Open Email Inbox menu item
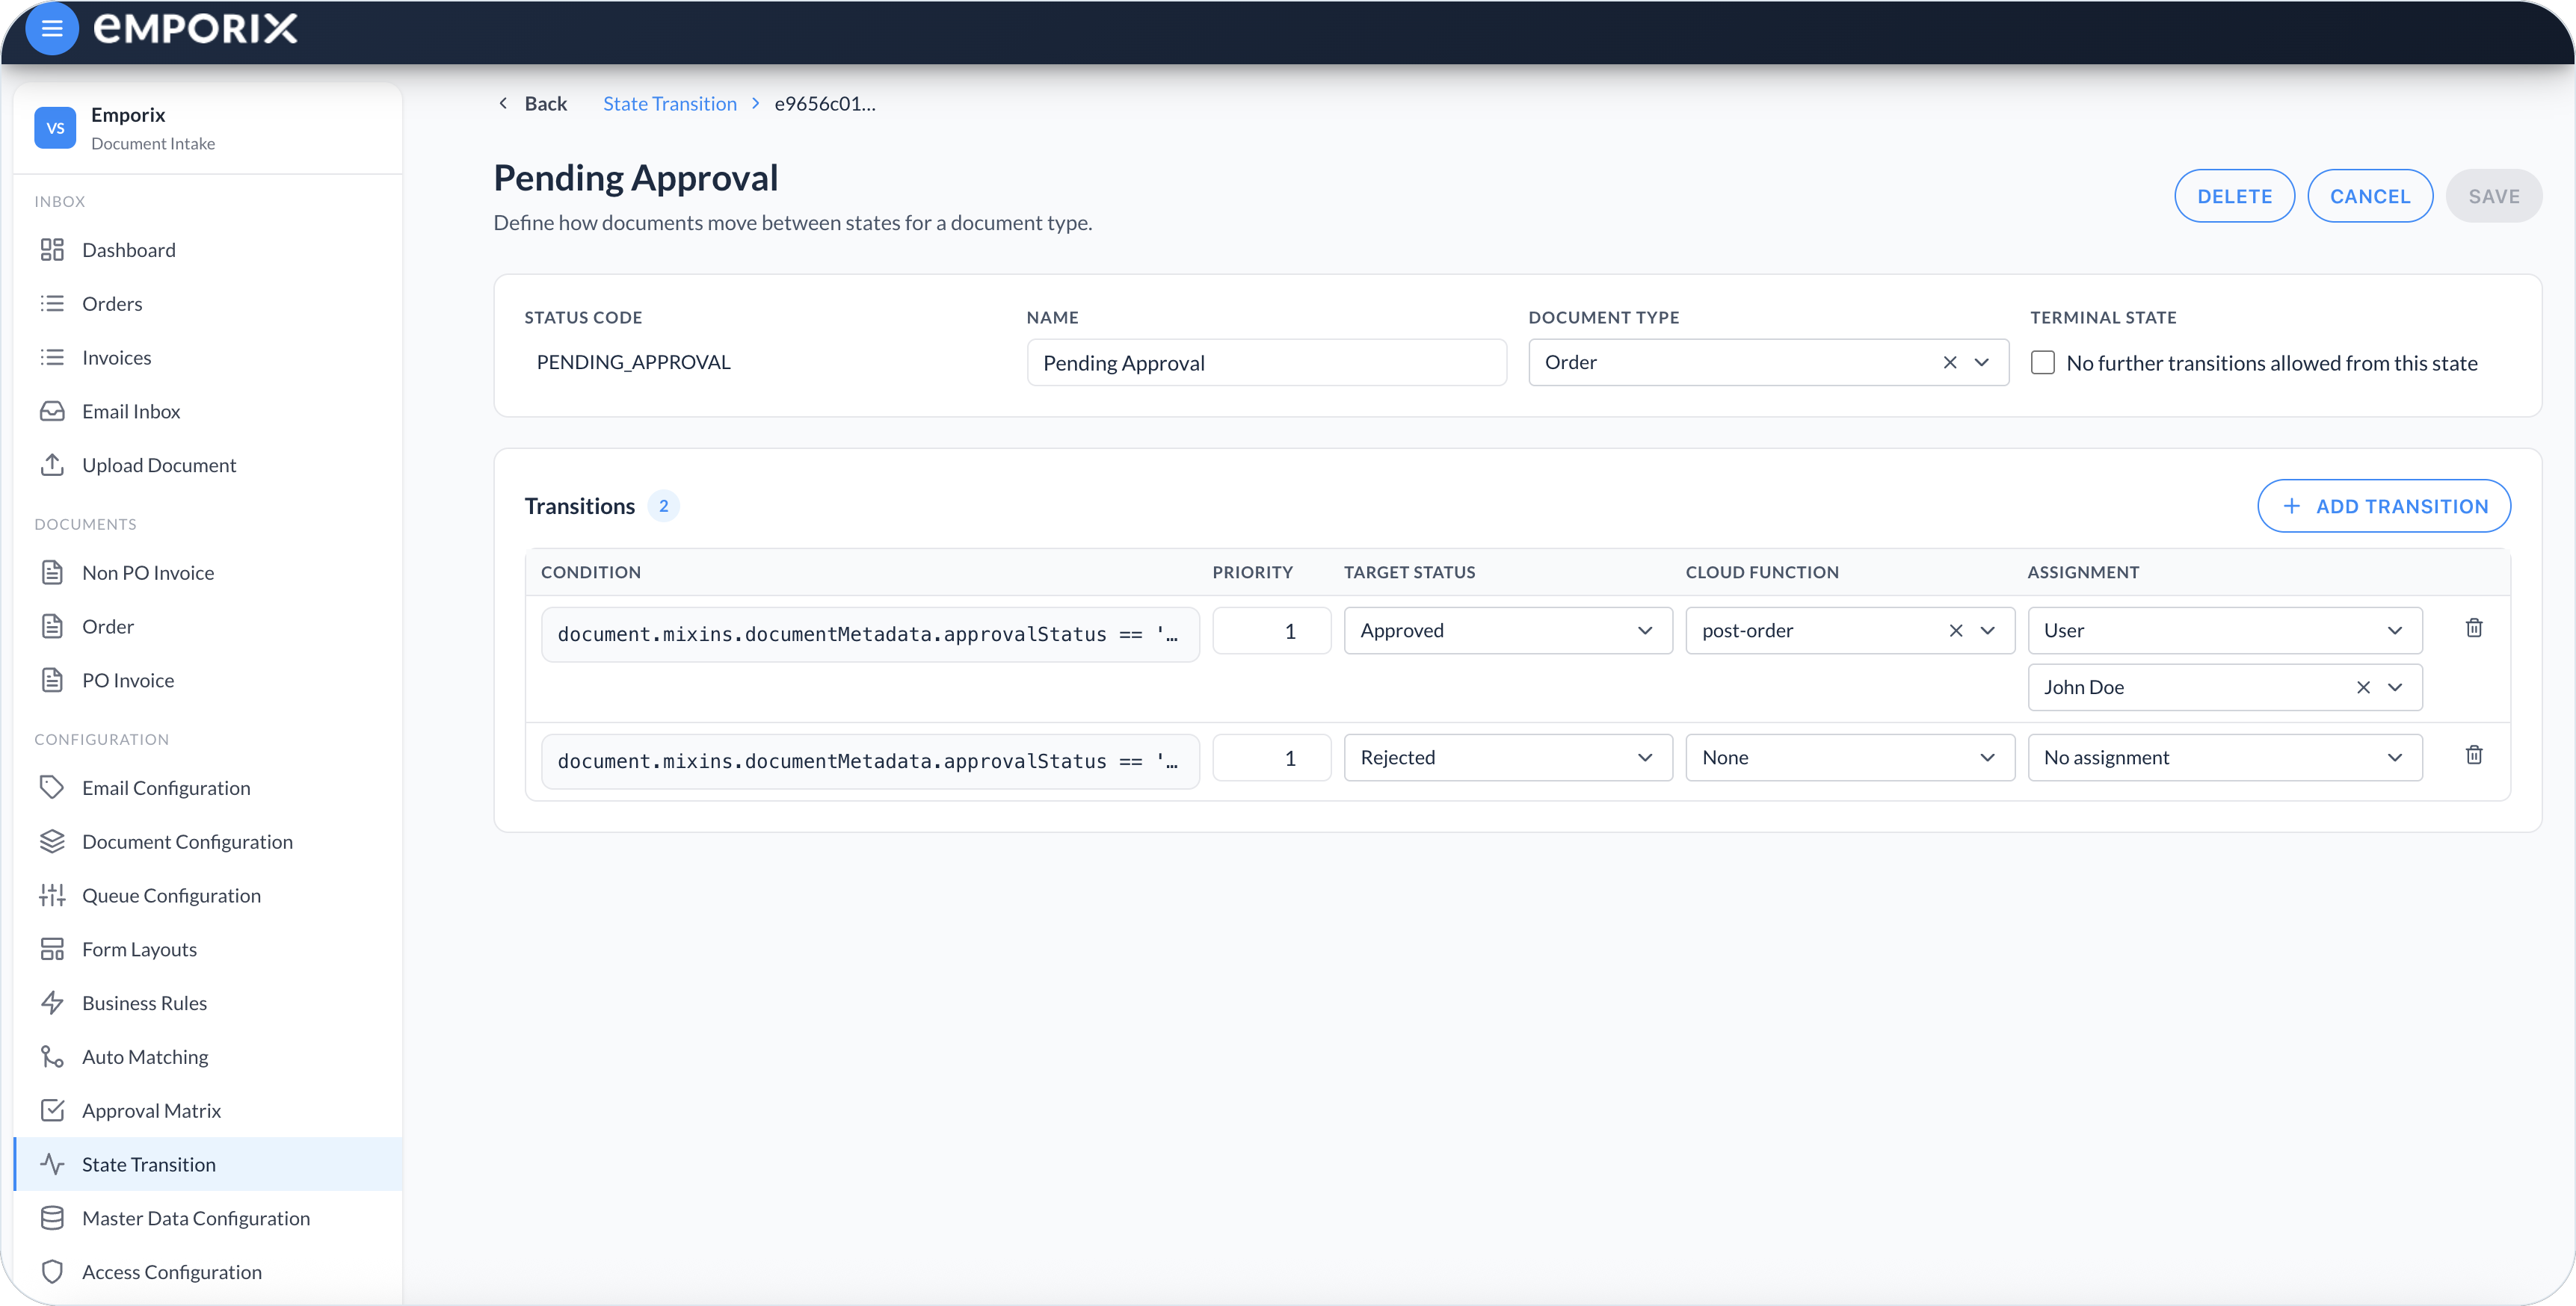 point(208,412)
